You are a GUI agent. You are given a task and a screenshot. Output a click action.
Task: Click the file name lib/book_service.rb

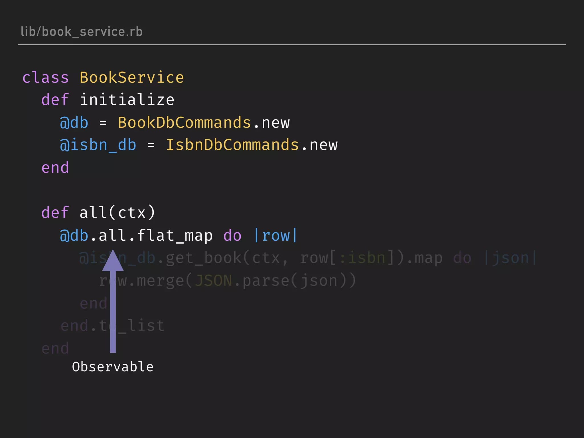click(82, 32)
